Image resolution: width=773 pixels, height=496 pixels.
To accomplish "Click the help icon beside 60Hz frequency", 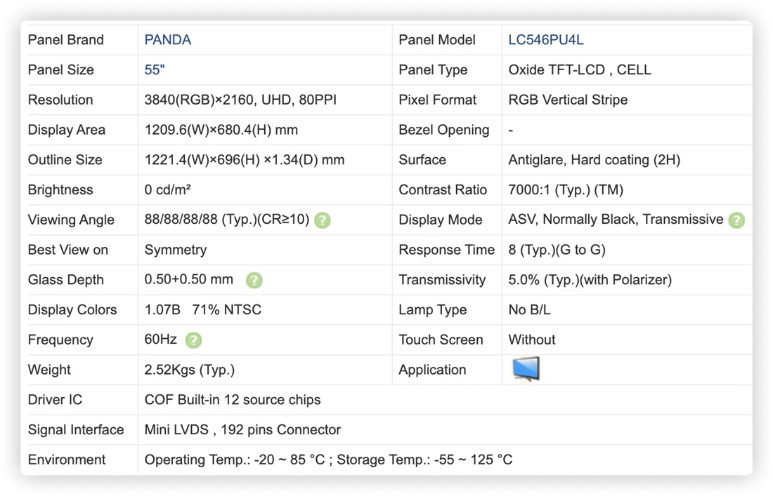I will click(x=193, y=340).
